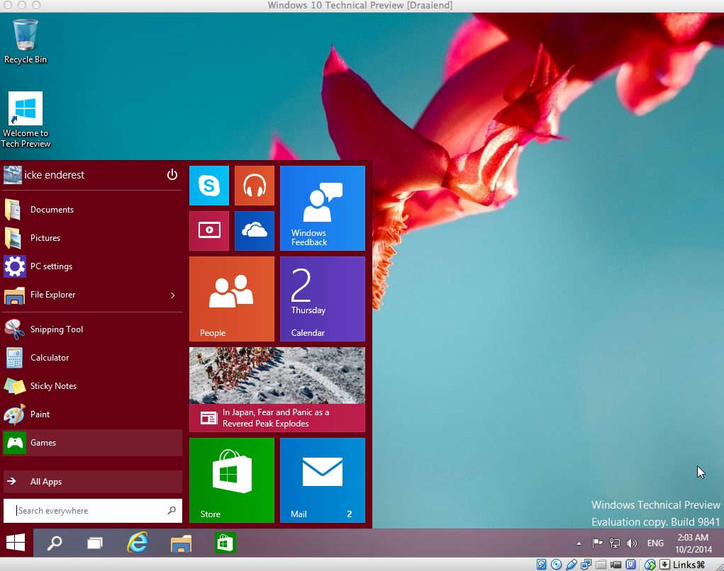This screenshot has width=724, height=571.
Task: Expand File Explorer jump list arrow
Action: click(173, 295)
